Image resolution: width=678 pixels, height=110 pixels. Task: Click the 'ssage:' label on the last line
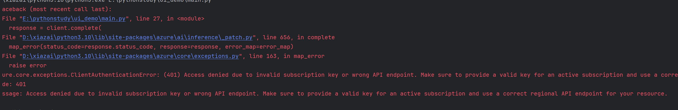[x=12, y=94]
